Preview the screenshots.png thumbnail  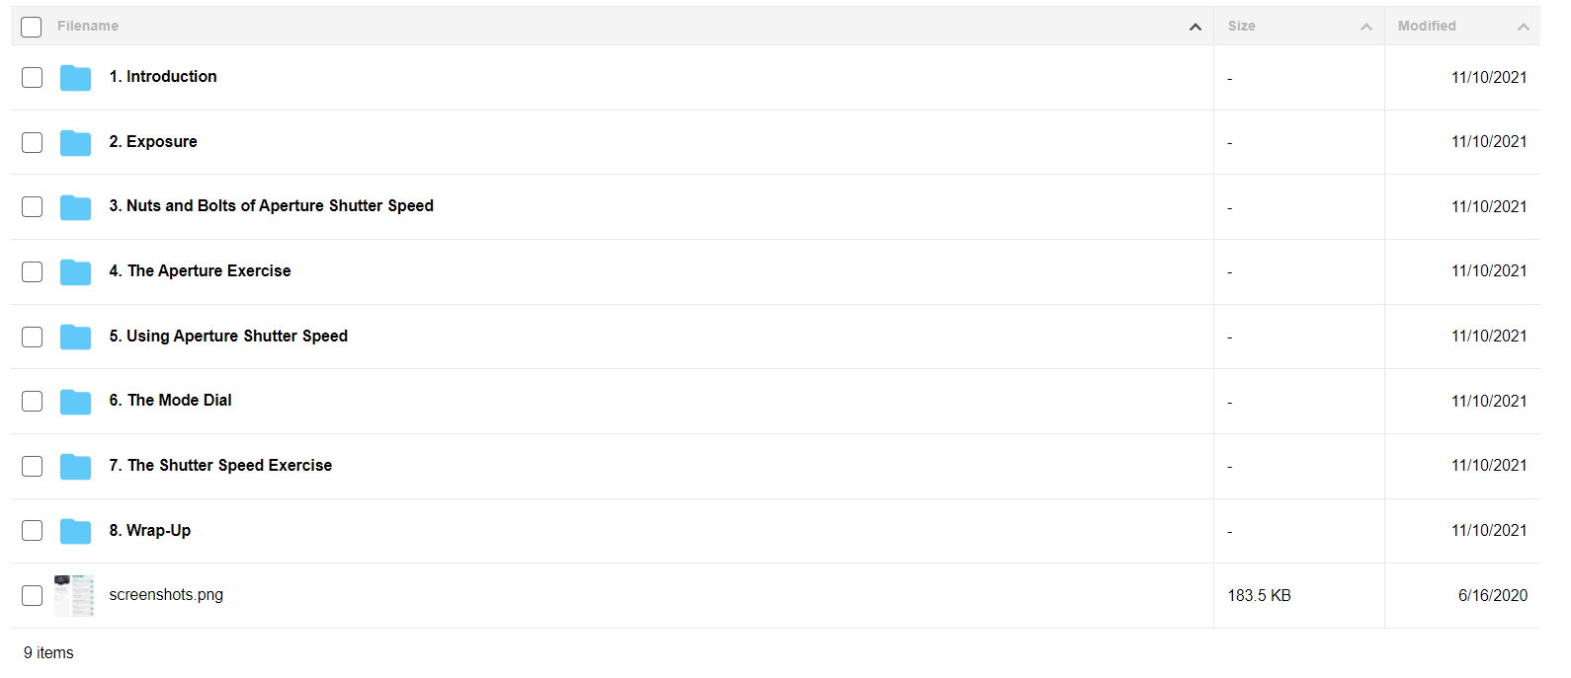[x=74, y=595]
